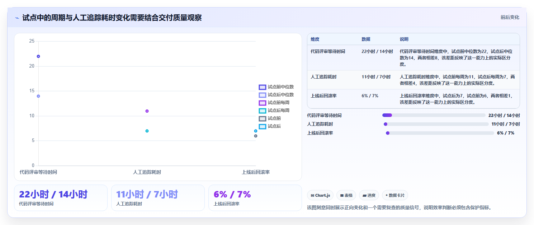534x225 pixels.
Task: Click the 说明 column header
Action: 404,39
